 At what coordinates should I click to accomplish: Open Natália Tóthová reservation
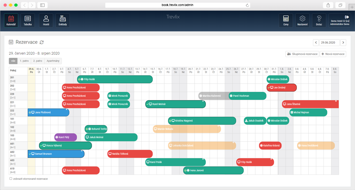point(130,154)
